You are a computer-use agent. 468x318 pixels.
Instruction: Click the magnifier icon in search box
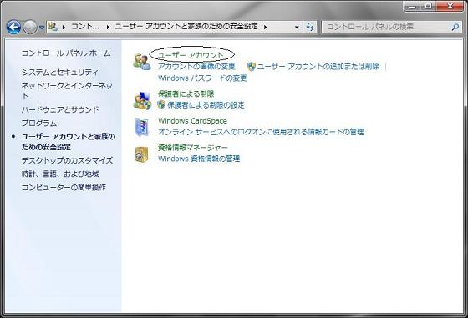[x=455, y=27]
